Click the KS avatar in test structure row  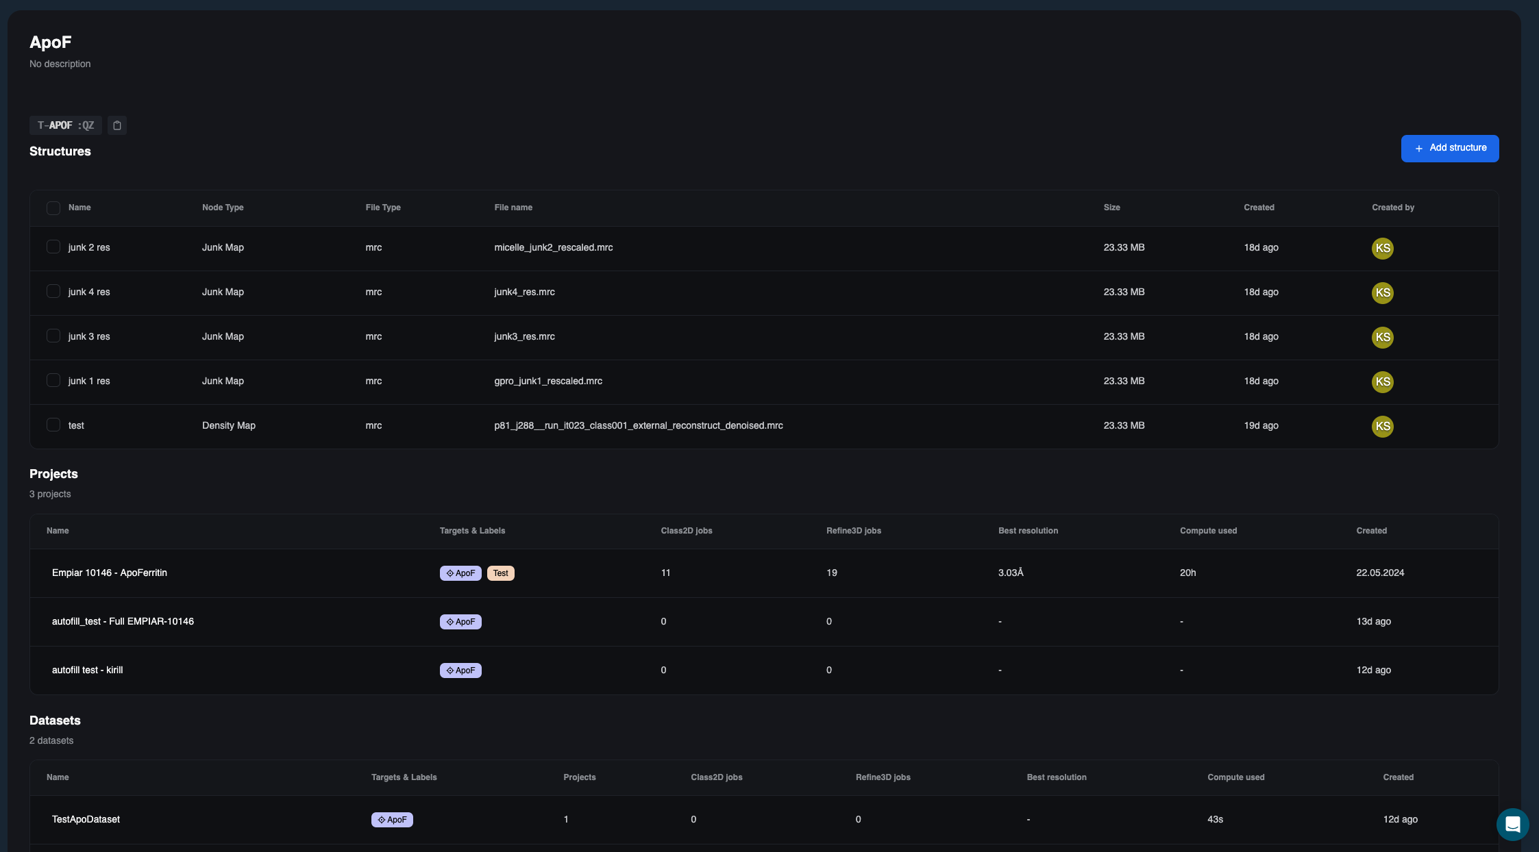point(1382,426)
